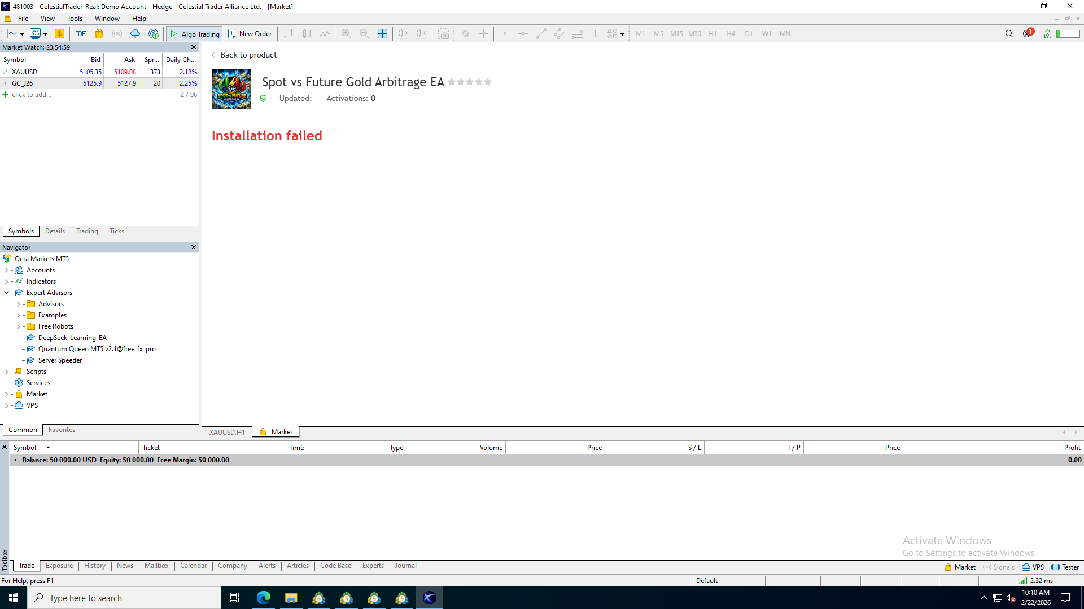Open the notifications icon with red badge
The width and height of the screenshot is (1084, 609).
click(x=1028, y=34)
